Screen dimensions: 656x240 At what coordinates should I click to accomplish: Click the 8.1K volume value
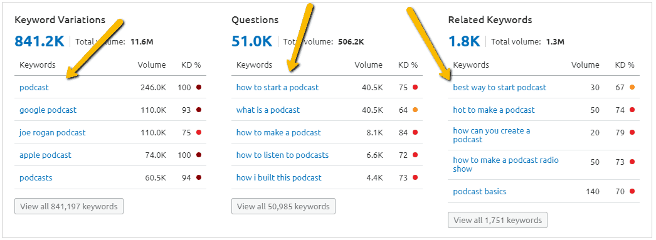pyautogui.click(x=374, y=133)
